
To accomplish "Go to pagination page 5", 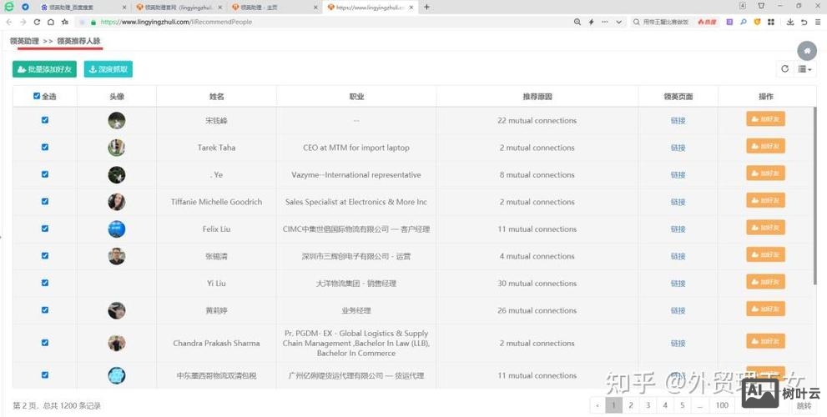I will tap(682, 405).
